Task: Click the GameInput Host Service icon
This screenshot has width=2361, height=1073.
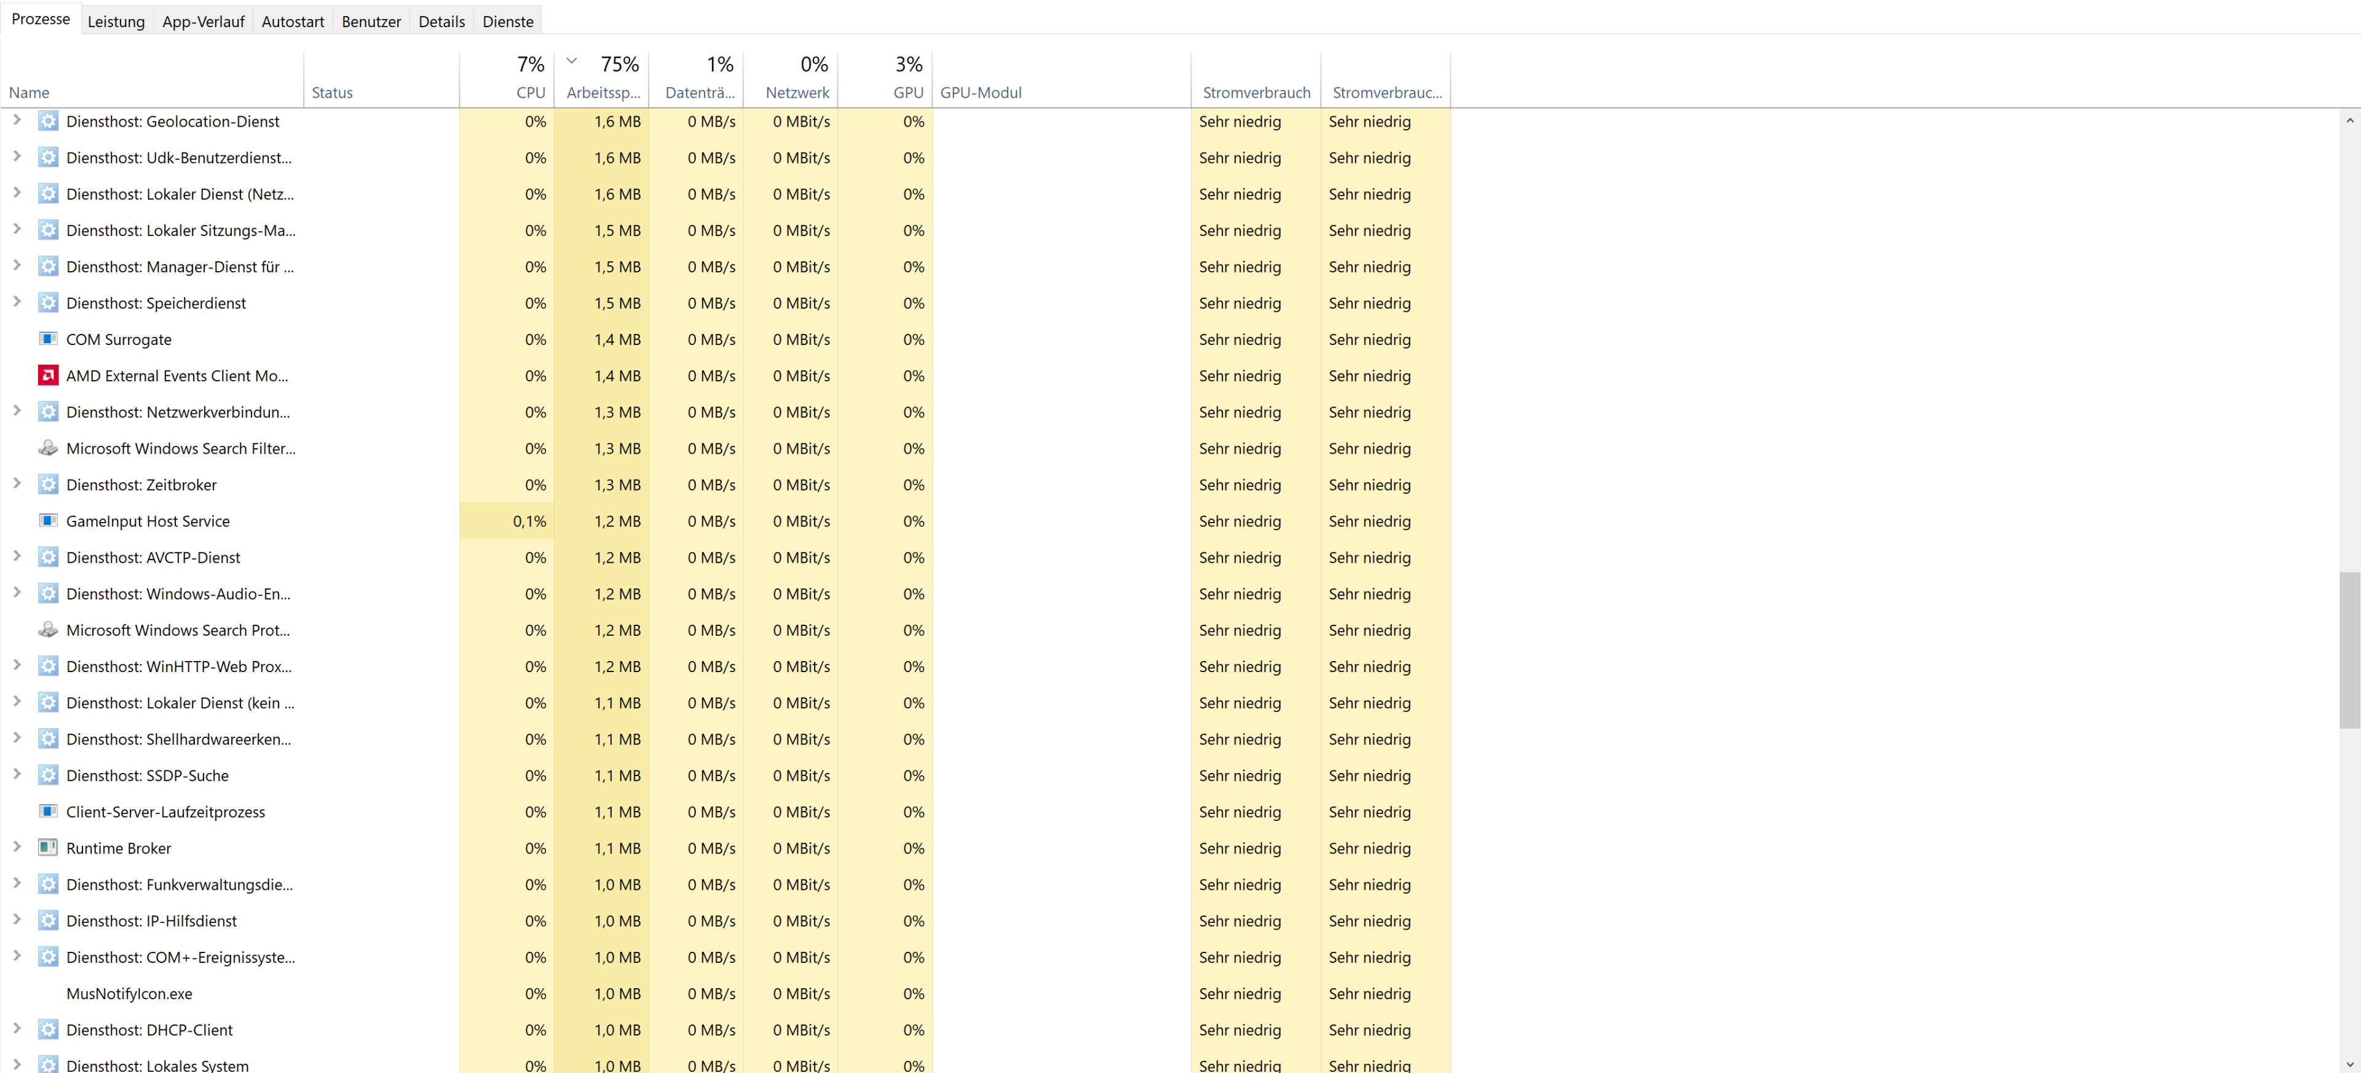Action: click(48, 520)
